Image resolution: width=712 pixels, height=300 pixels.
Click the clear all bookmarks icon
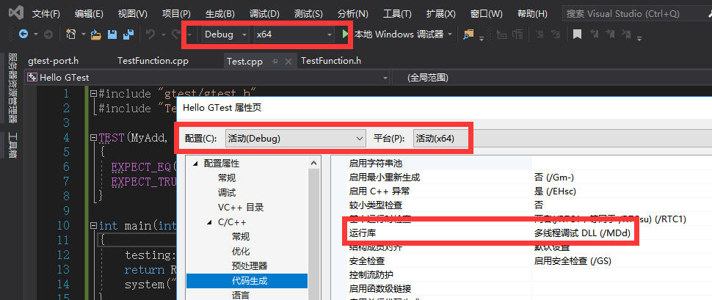[626, 34]
